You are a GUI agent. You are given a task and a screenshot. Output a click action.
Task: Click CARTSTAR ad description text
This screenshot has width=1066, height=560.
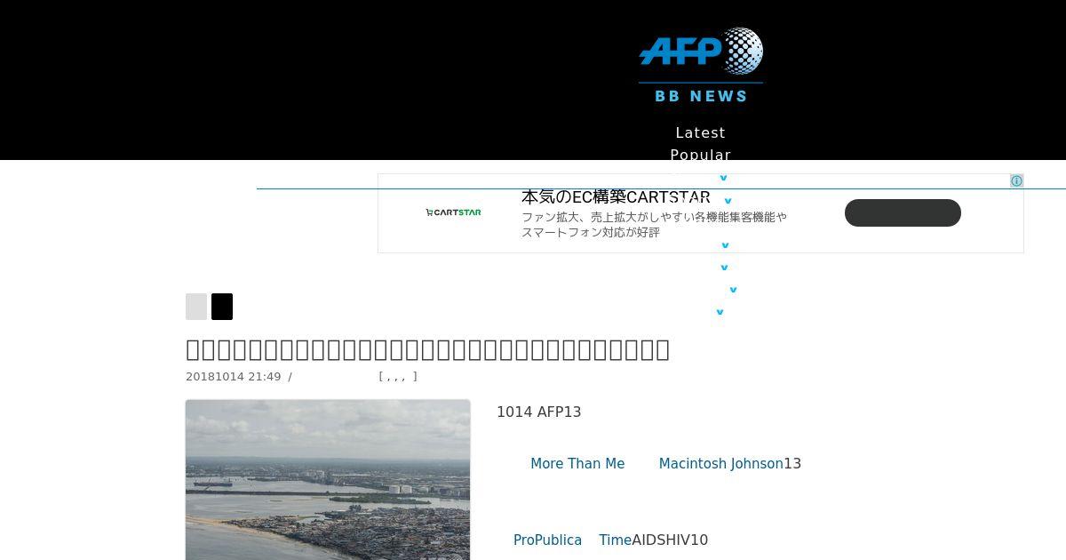coord(654,225)
